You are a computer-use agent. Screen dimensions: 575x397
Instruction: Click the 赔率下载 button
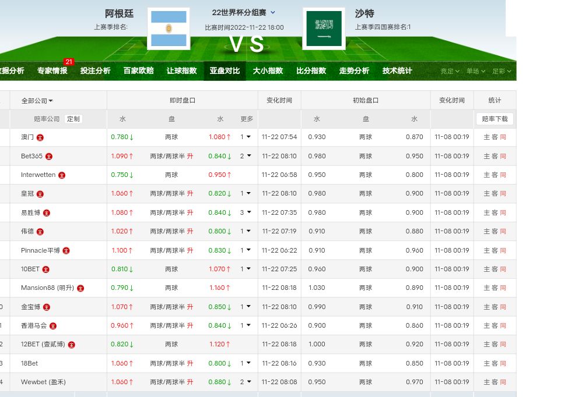(x=495, y=119)
